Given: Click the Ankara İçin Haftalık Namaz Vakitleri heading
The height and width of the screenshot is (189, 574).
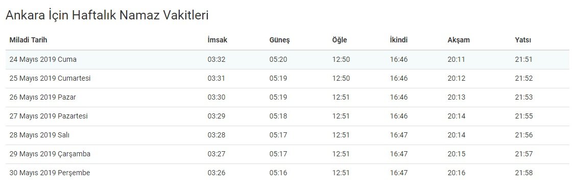Looking at the screenshot, I should coord(107,15).
